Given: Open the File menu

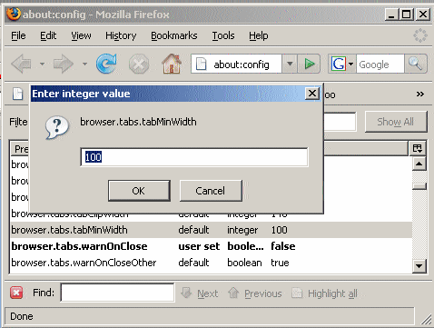Looking at the screenshot, I should (18, 35).
